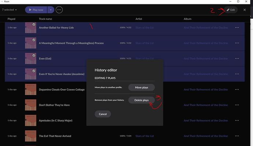The image size is (253, 146).
Task: Open artist link in Another Ballad row
Action: click(x=144, y=28)
